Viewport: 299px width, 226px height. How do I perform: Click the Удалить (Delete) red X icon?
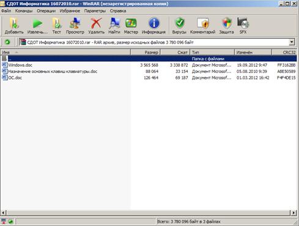96,23
